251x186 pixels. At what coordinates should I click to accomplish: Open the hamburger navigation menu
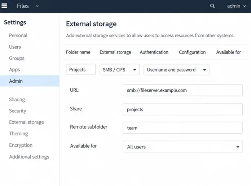[x=4, y=6]
